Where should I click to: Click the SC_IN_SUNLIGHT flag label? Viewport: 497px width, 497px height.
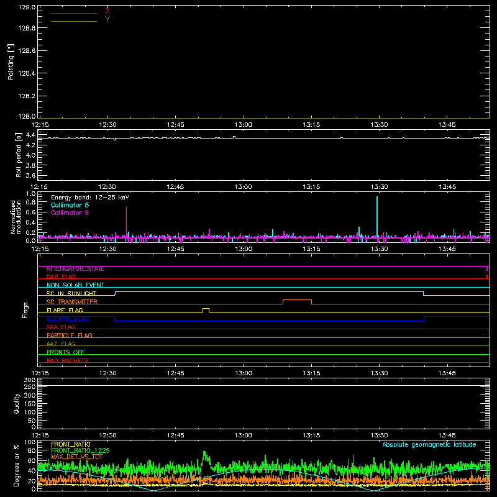coord(71,293)
